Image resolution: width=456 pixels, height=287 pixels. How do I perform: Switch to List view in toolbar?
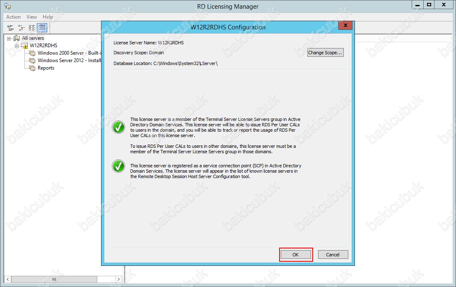pyautogui.click(x=32, y=28)
